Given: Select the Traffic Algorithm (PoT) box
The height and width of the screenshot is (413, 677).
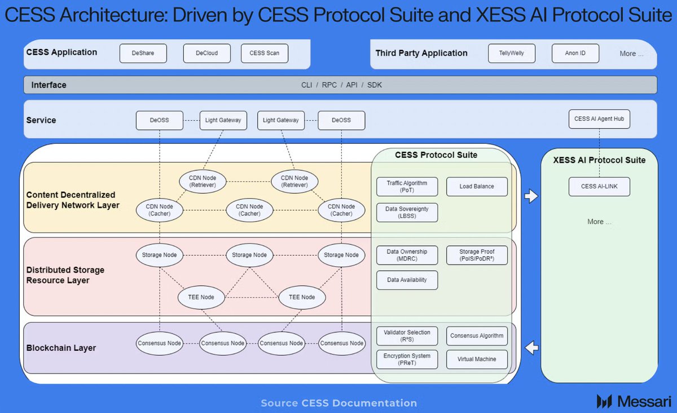Looking at the screenshot, I should [x=407, y=187].
